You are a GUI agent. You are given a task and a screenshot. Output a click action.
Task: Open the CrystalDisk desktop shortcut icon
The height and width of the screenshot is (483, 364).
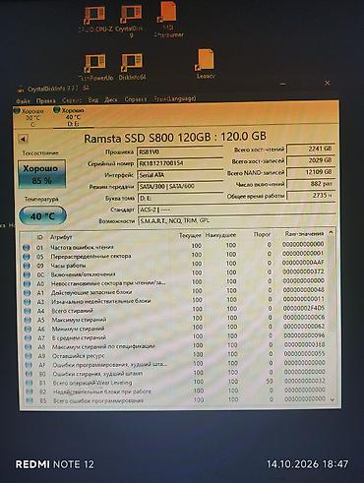click(x=130, y=22)
